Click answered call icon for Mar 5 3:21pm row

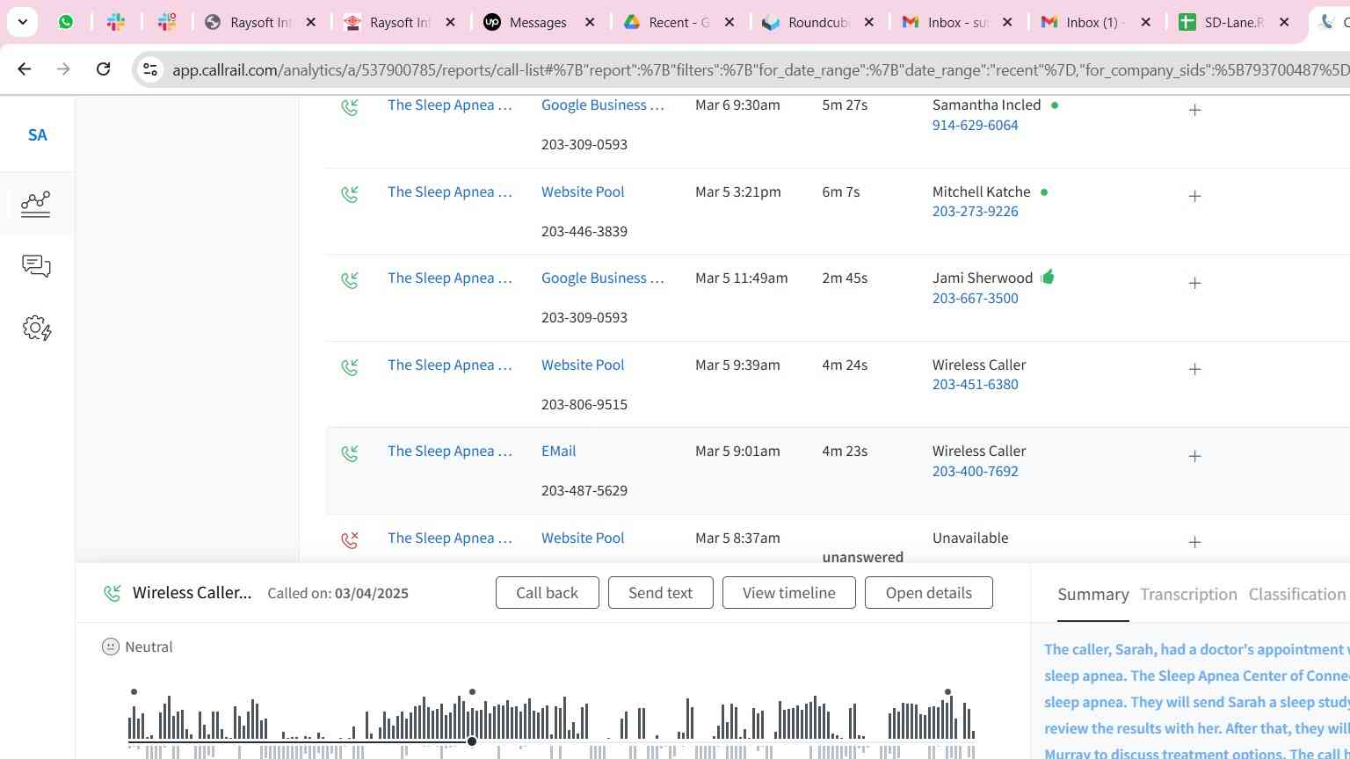click(x=350, y=193)
